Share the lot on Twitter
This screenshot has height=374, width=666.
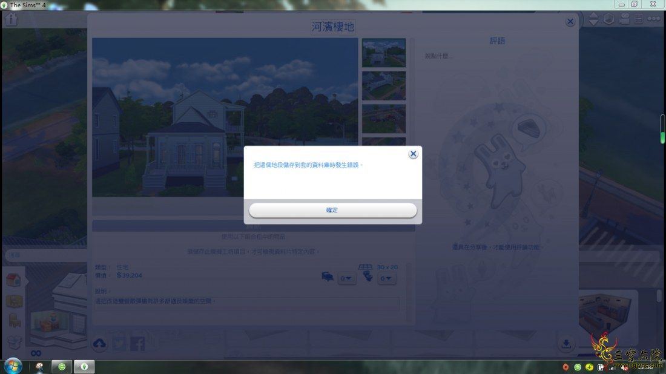(119, 343)
